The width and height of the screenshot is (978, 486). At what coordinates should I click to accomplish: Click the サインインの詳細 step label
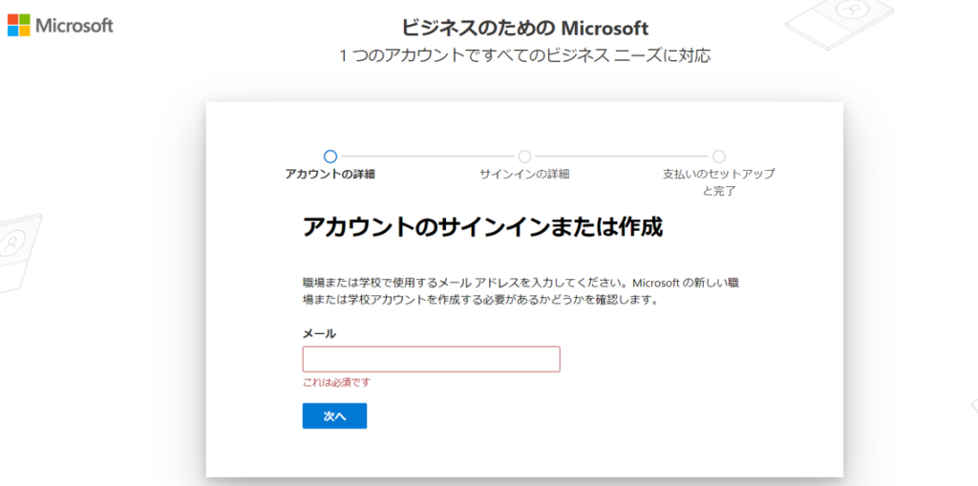[x=524, y=174]
